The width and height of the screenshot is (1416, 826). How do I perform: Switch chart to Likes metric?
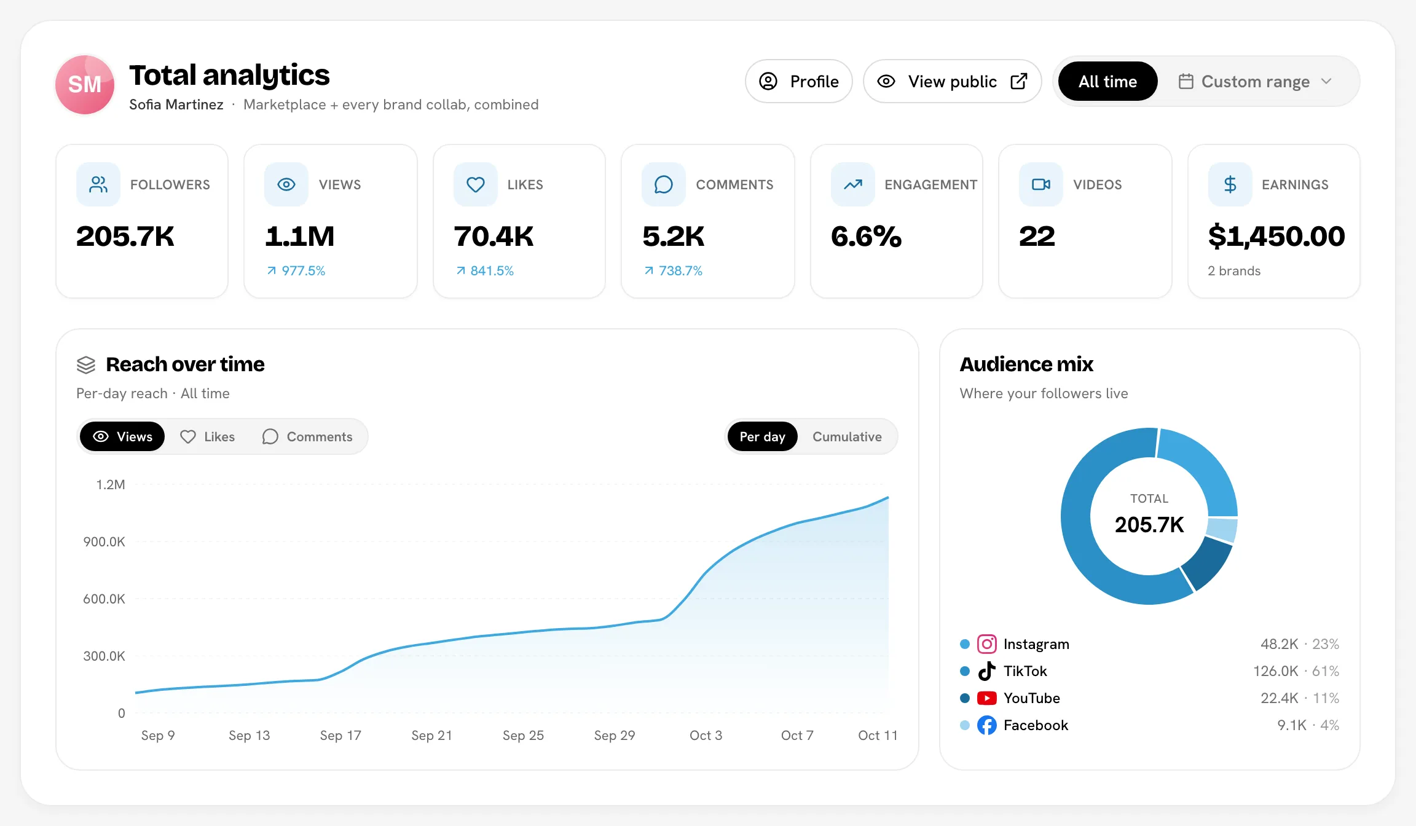208,436
